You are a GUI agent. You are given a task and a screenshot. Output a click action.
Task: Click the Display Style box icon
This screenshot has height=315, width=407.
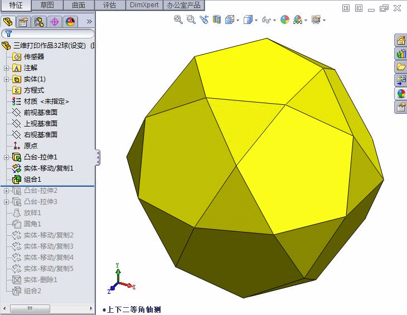[248, 20]
